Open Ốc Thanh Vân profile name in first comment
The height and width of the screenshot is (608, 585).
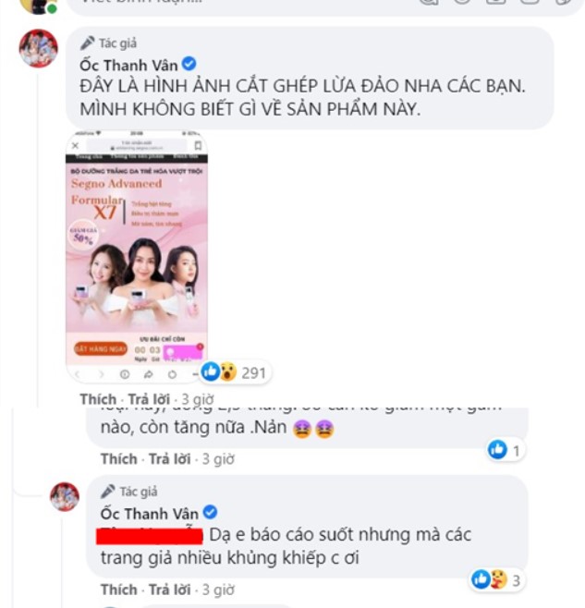[128, 65]
